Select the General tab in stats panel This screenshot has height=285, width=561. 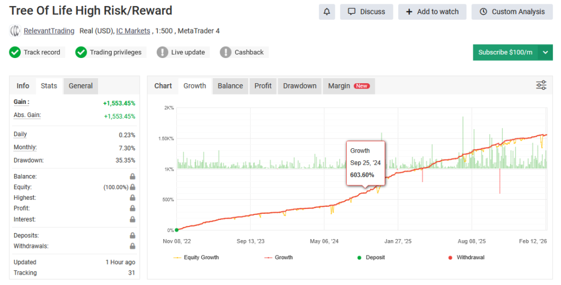point(81,86)
